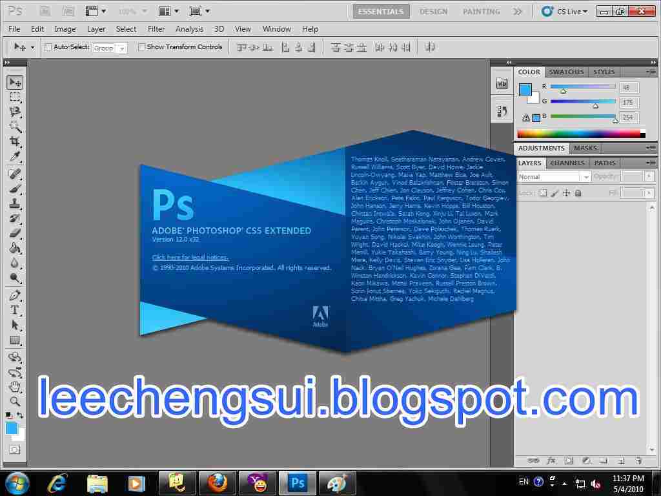Switch to the Swatches tab
Image resolution: width=661 pixels, height=496 pixels.
(x=566, y=72)
